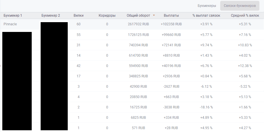Click the 2617932 RUB turnover cell
The height and width of the screenshot is (132, 264).
[x=138, y=24]
